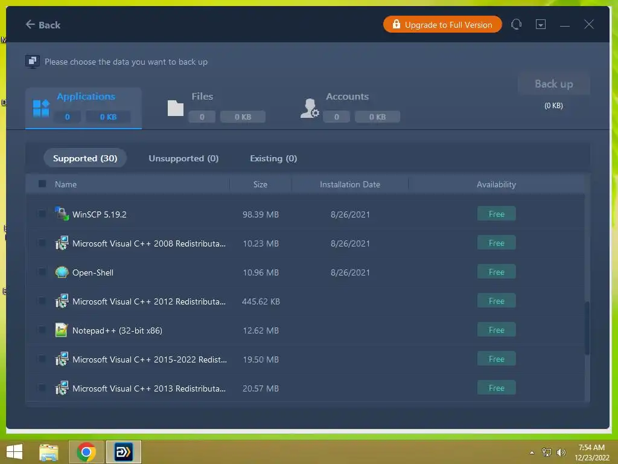Select Notepad++ (32-bit x86) name text
Screen dimensions: 618x464
pyautogui.click(x=117, y=330)
